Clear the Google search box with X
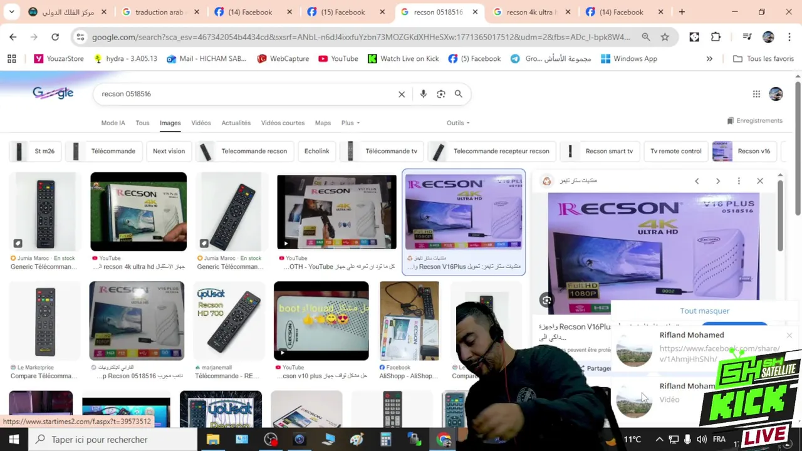The height and width of the screenshot is (451, 802). point(402,94)
